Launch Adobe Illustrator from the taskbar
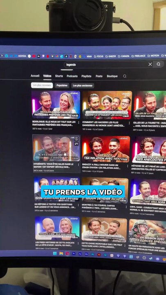The height and width of the screenshot is (295, 166). pyautogui.click(x=99, y=254)
